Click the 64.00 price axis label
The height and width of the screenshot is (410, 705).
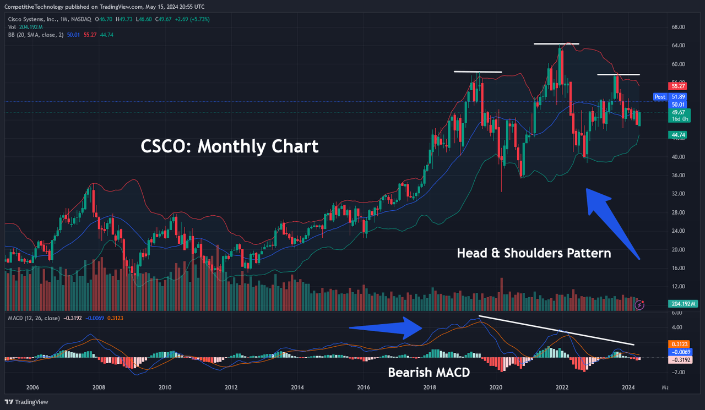click(678, 45)
